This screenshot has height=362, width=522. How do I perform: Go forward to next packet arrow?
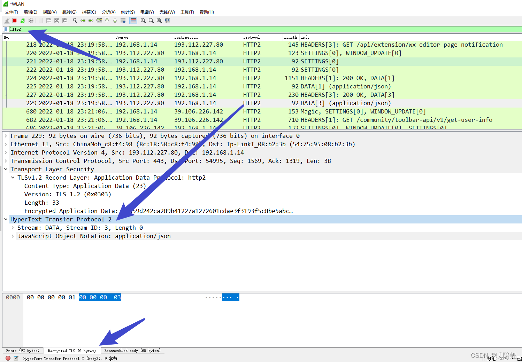pyautogui.click(x=91, y=21)
